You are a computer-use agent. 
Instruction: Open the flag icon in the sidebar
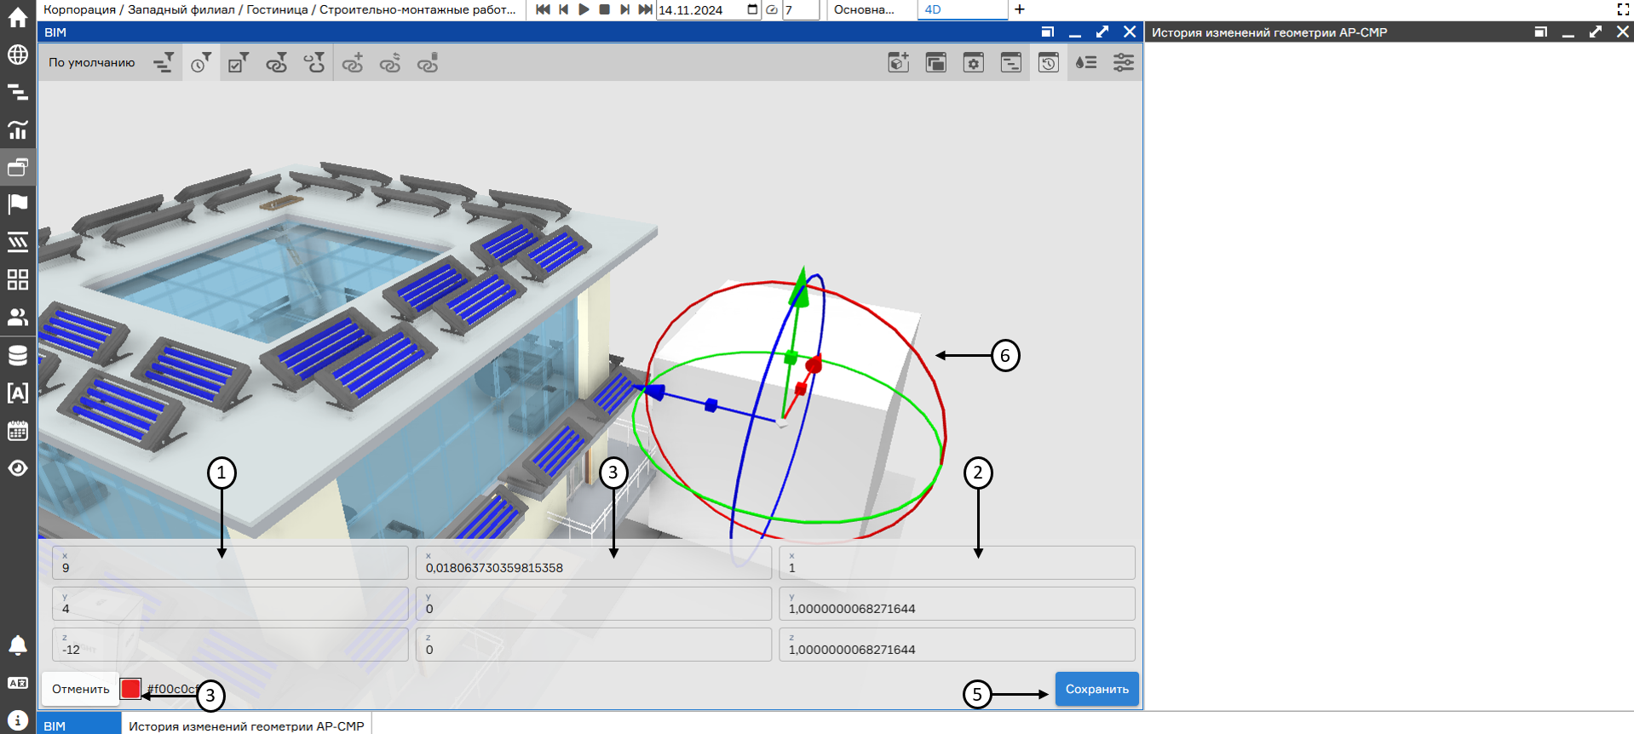[18, 204]
